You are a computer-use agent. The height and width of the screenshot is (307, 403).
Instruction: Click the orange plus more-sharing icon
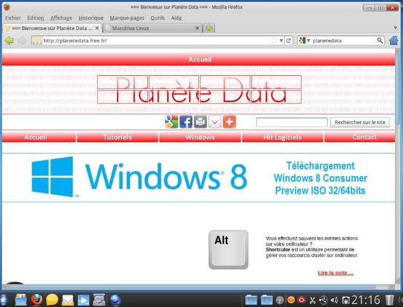(x=229, y=122)
